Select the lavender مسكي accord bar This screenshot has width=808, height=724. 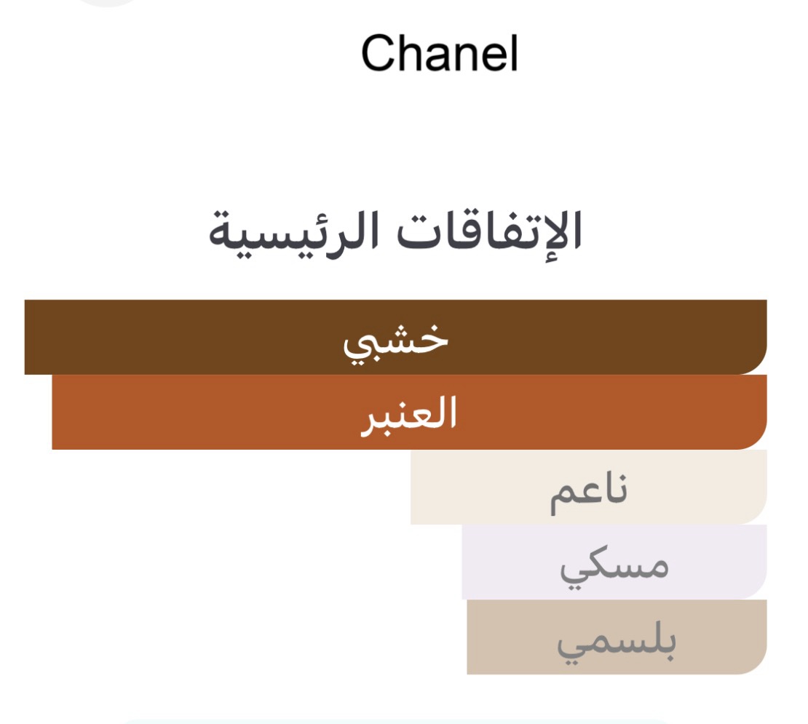(x=510, y=562)
